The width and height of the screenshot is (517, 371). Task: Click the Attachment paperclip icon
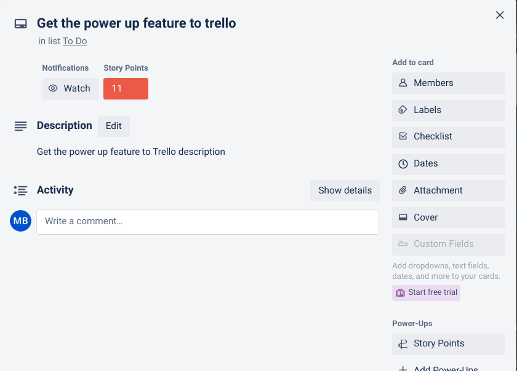(x=403, y=190)
